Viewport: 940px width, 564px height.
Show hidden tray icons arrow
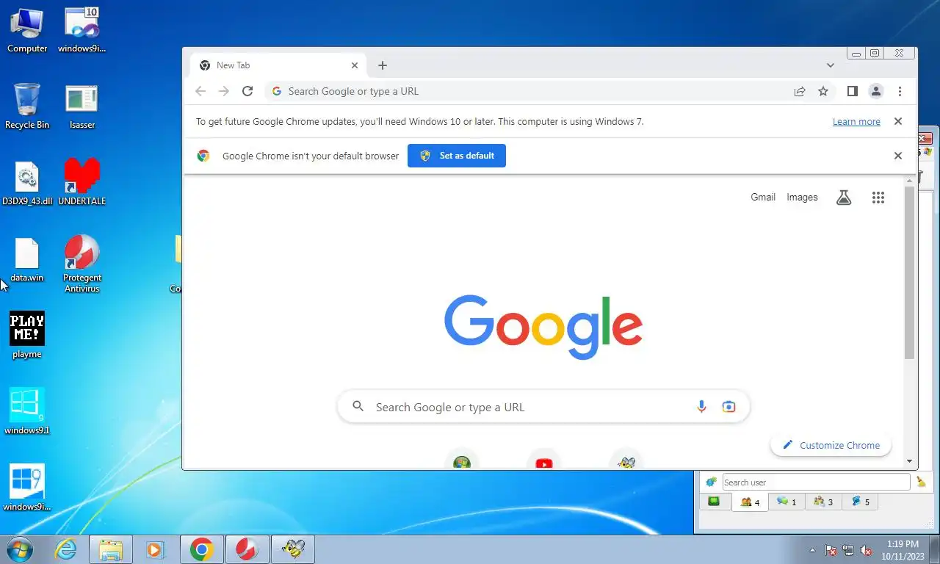pyautogui.click(x=812, y=550)
